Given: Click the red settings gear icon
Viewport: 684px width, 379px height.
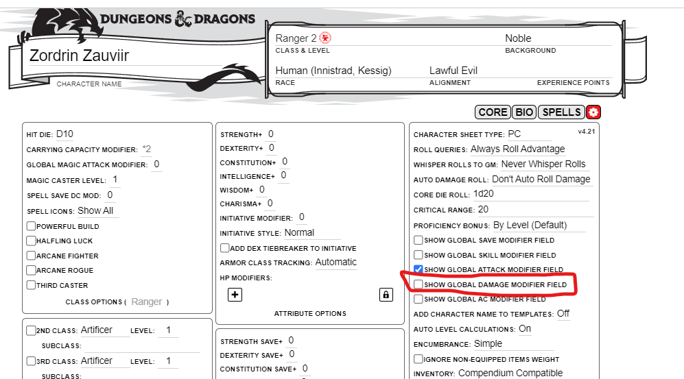Looking at the screenshot, I should point(593,112).
